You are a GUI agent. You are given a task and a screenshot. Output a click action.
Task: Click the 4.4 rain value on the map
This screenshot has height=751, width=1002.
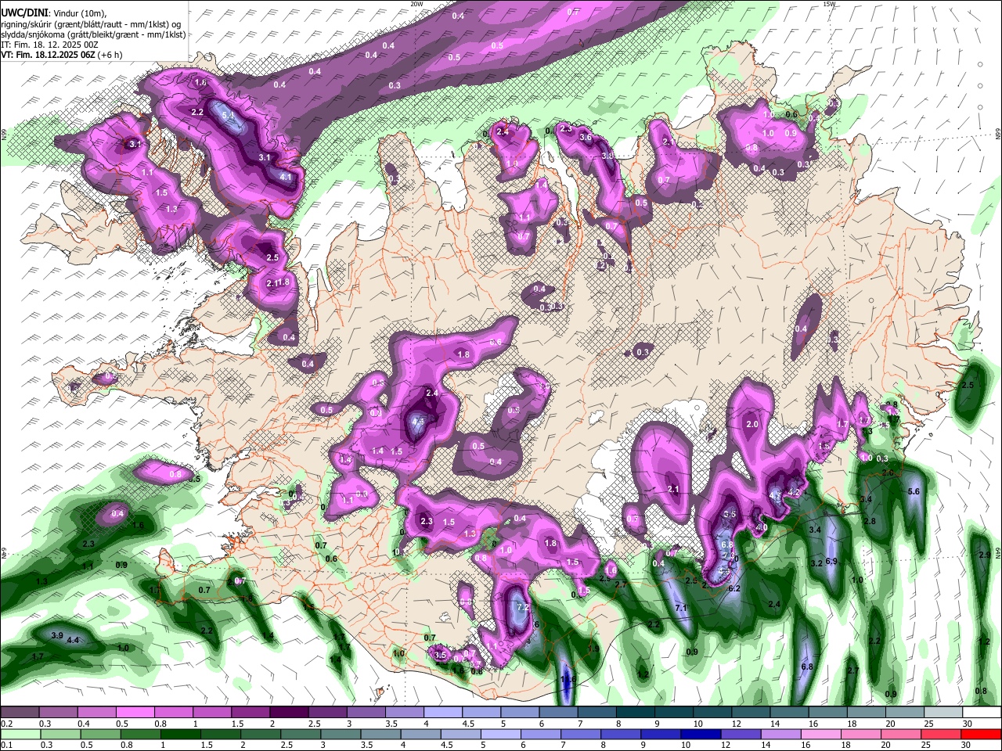(73, 641)
